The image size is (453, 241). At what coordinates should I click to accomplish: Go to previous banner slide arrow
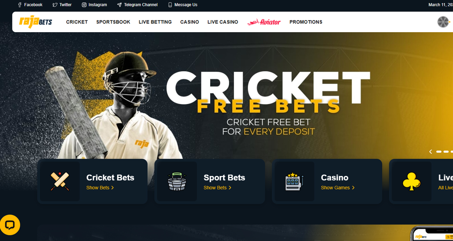431,152
